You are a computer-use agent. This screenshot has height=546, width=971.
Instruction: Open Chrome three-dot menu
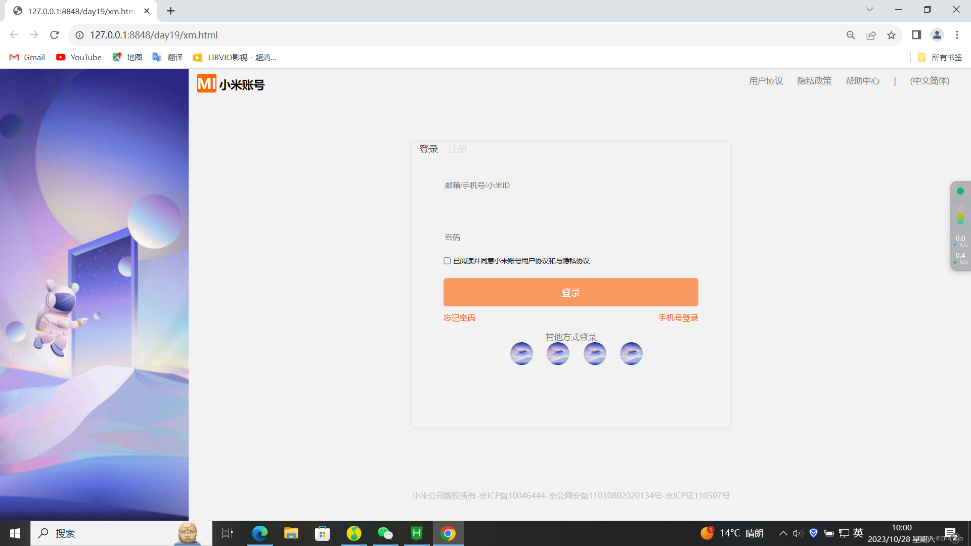(x=957, y=35)
